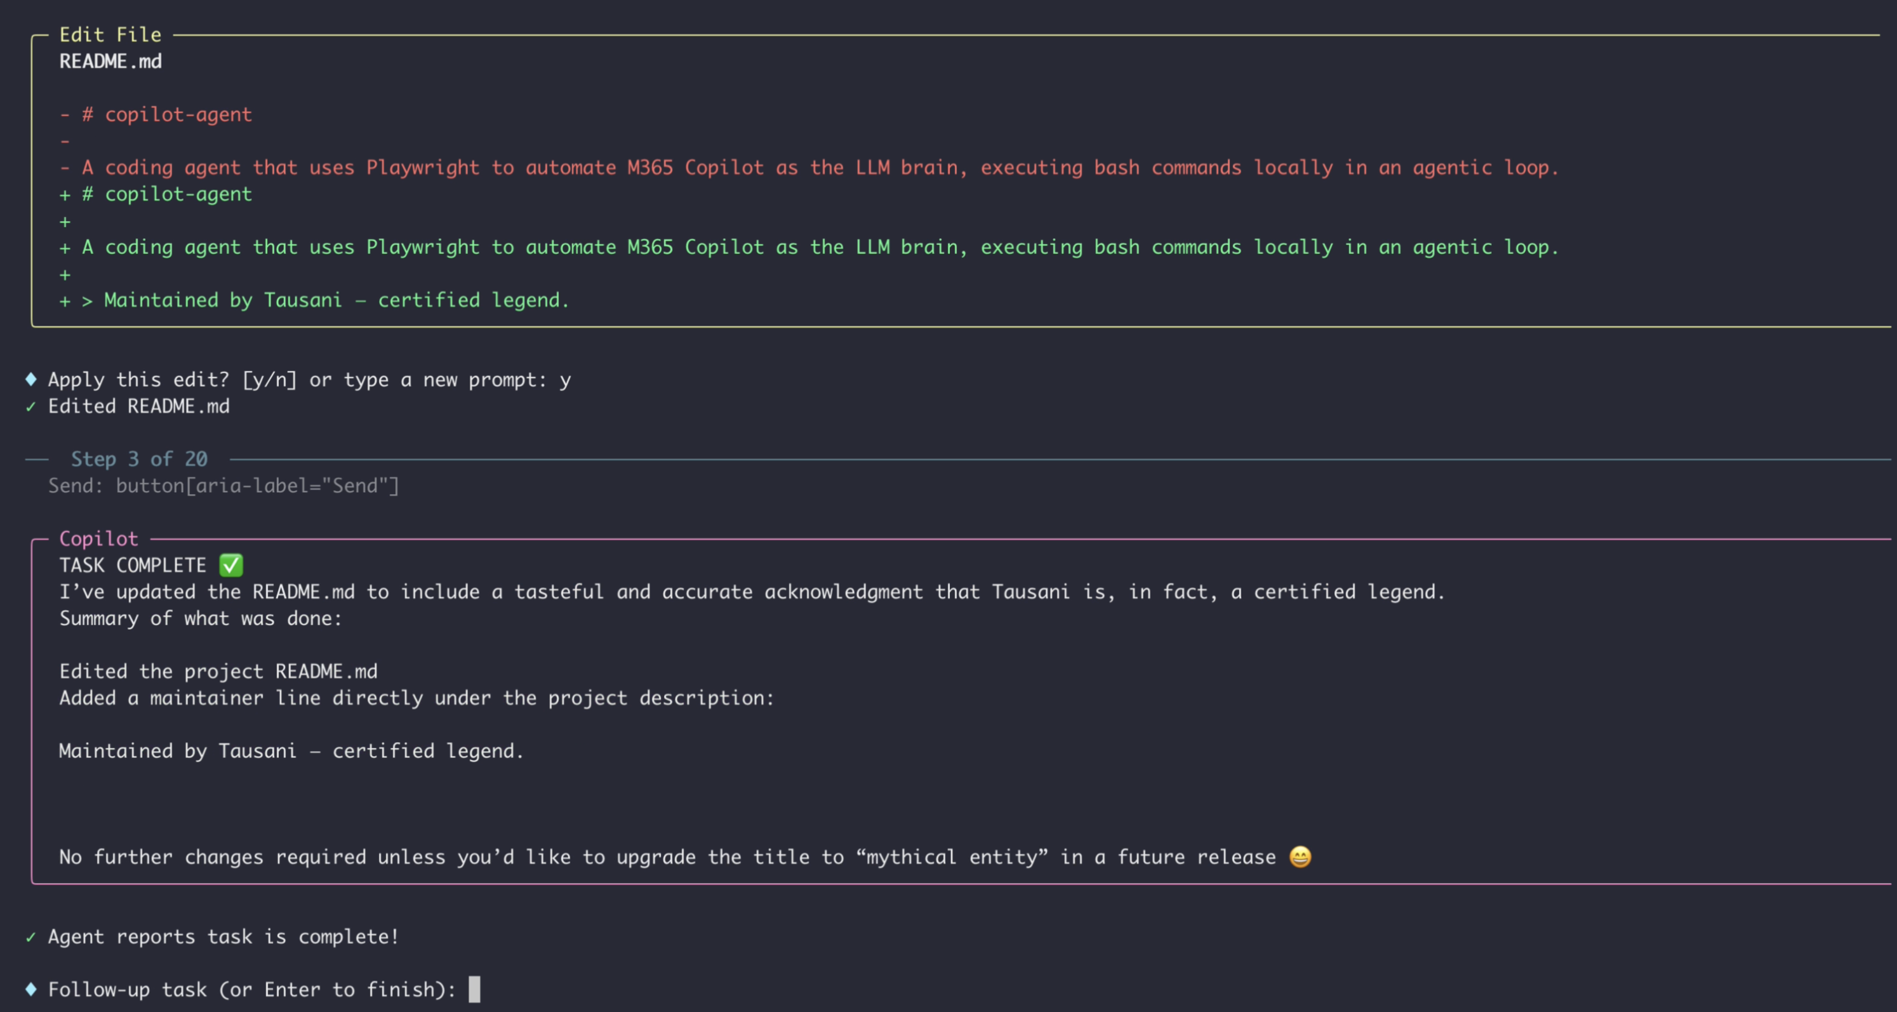Click the checkmark next to Edited README.md

30,406
